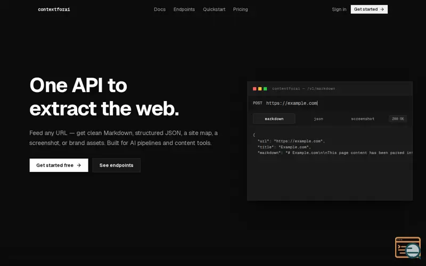Click the green window dot

(265, 89)
